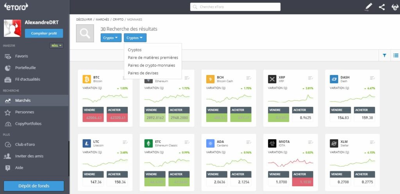The height and width of the screenshot is (194, 400).
Task: Add ETC to watchlist icon
Action: point(187,142)
